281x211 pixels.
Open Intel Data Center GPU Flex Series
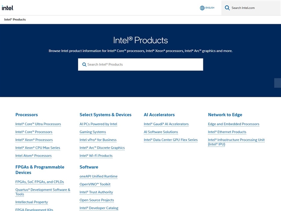coord(171,140)
